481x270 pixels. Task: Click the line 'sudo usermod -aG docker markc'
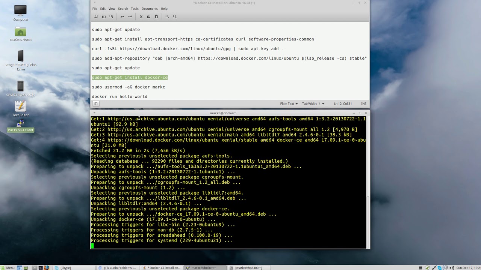coord(129,87)
